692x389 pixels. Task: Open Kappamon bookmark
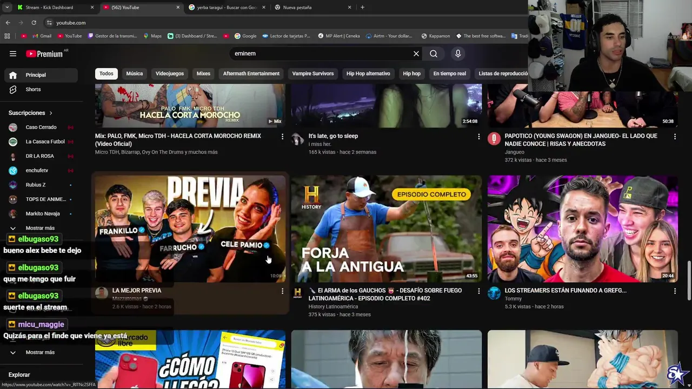[x=435, y=36]
